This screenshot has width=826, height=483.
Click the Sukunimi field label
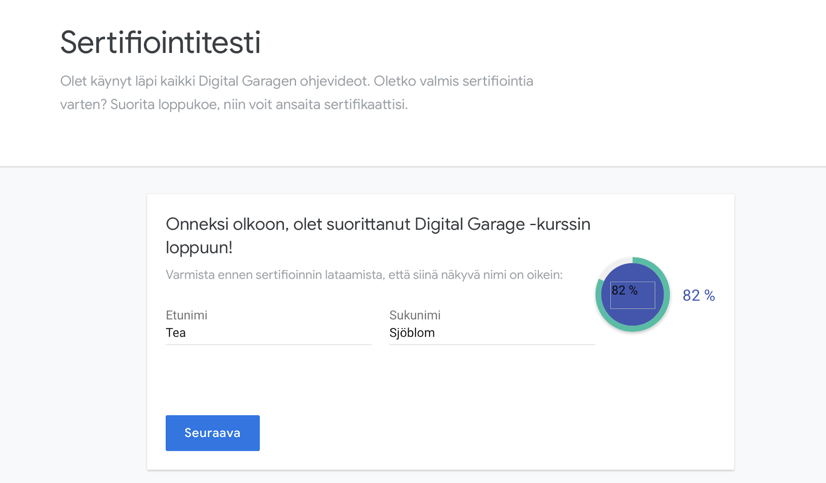coord(415,315)
